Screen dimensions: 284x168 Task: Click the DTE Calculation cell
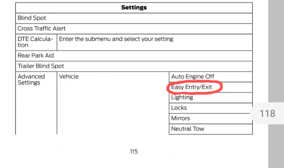pyautogui.click(x=36, y=42)
